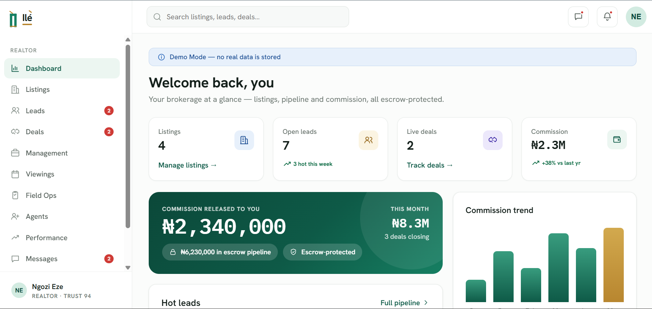
Task: Click the search magnifier icon
Action: [157, 17]
